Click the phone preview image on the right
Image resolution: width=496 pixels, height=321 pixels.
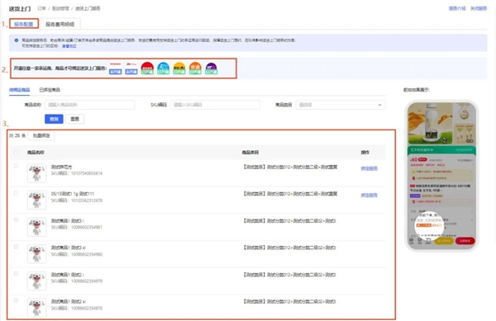point(441,176)
